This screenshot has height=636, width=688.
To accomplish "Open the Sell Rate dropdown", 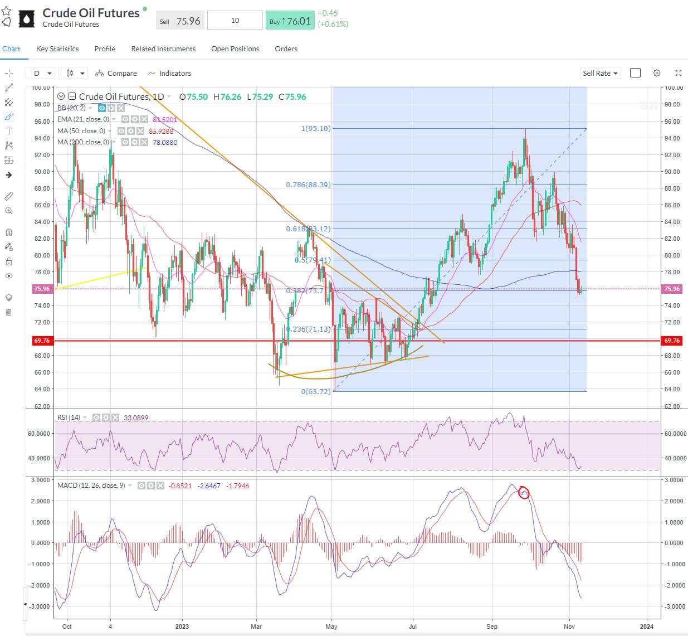I will pos(600,73).
